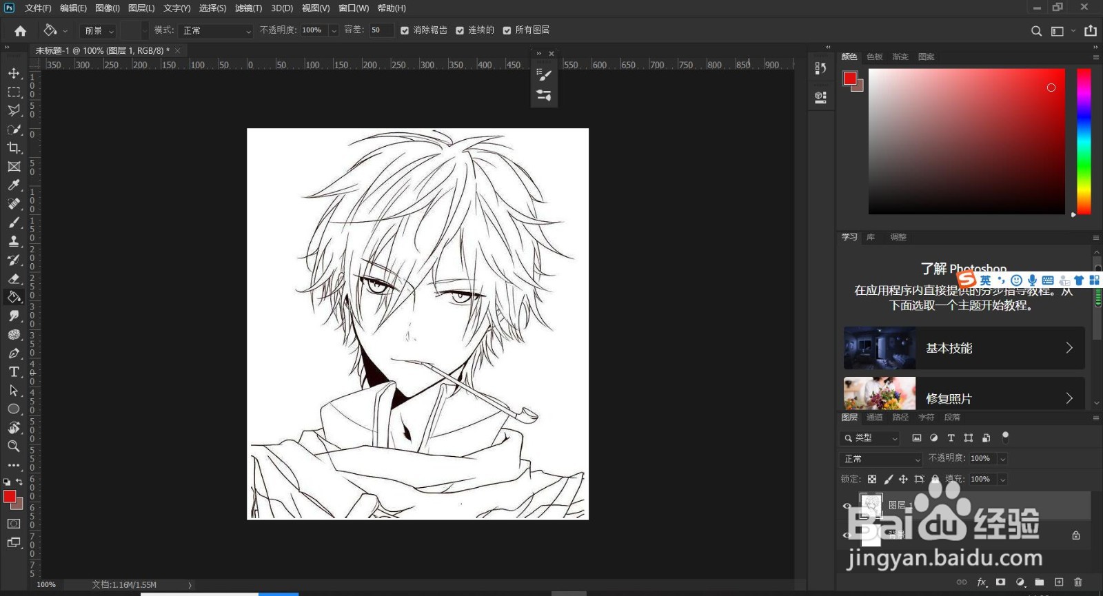Toggle lock position
Screen dimensions: 1103x596
tap(903, 479)
